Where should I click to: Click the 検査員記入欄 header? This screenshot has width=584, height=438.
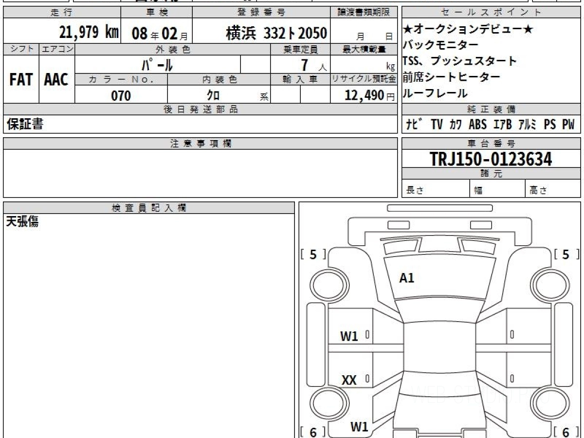pos(149,208)
